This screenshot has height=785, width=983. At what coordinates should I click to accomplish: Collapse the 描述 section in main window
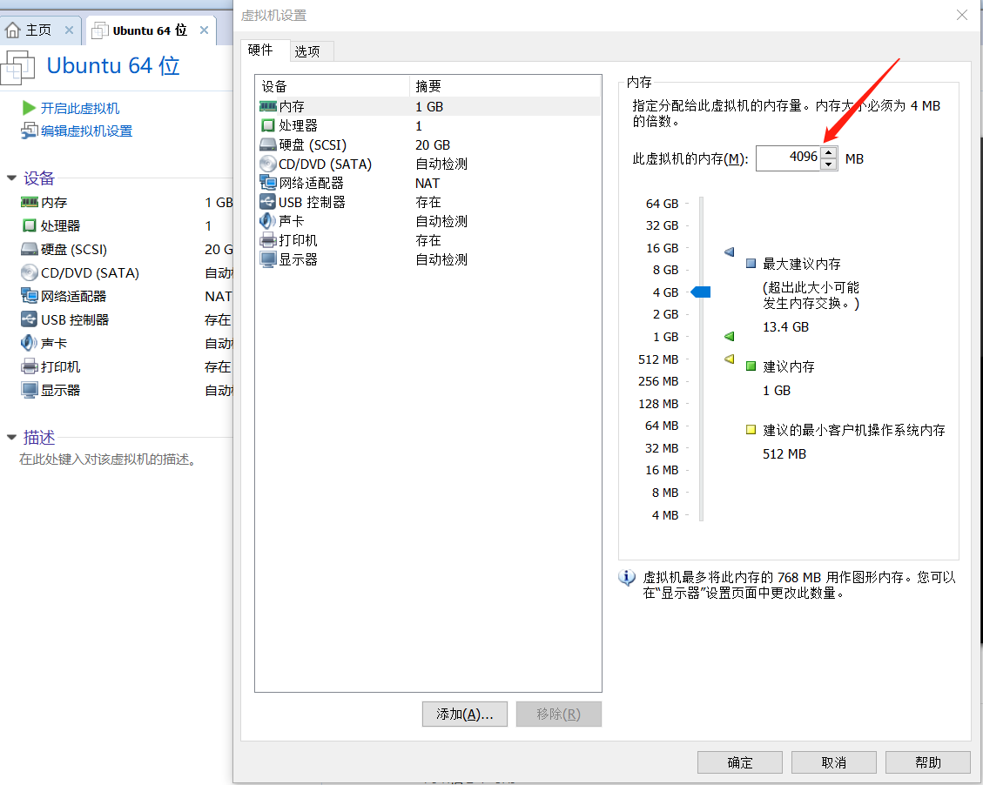click(x=11, y=437)
